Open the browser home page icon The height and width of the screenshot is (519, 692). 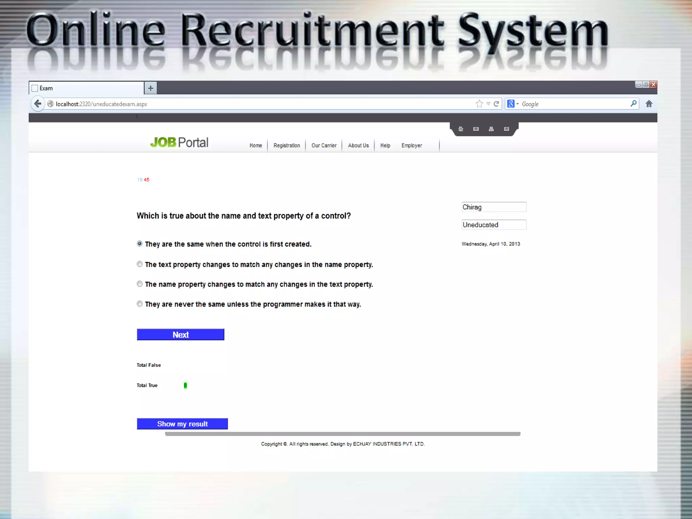tap(649, 104)
